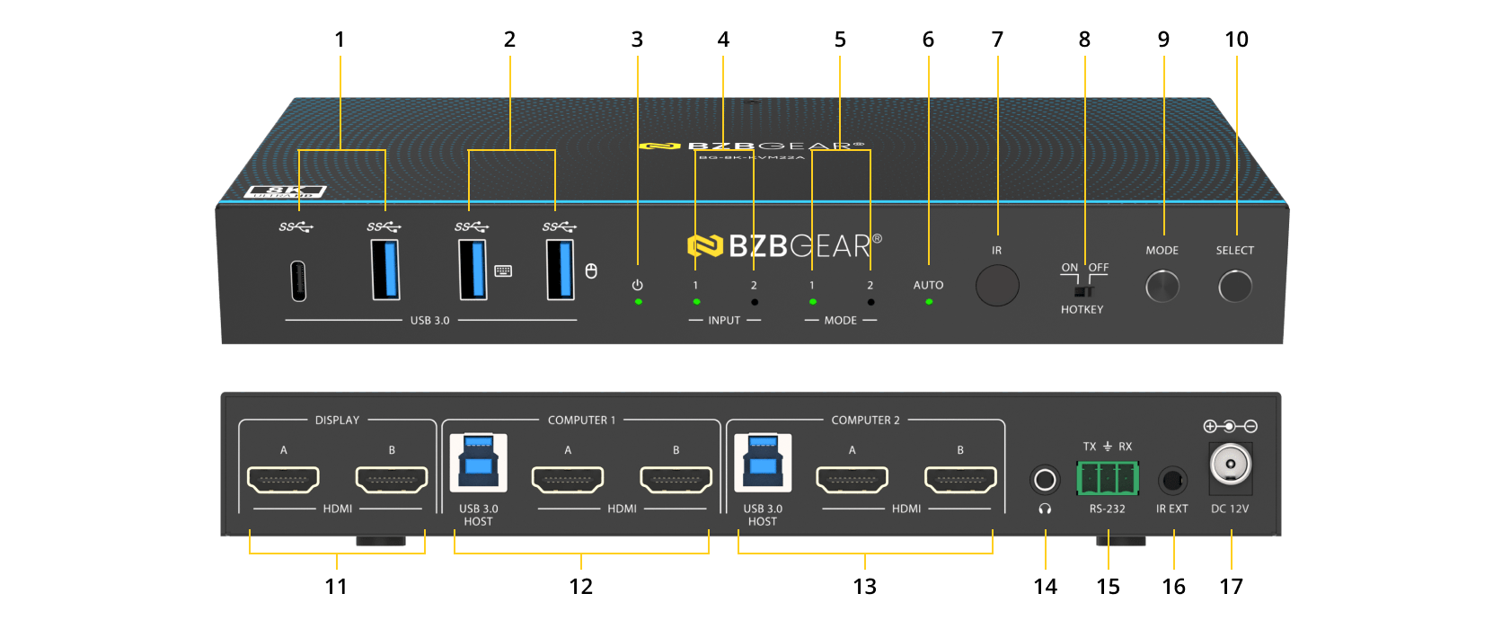This screenshot has height=629, width=1502.
Task: Click the MODE 1 green LED
Action: pos(812,302)
